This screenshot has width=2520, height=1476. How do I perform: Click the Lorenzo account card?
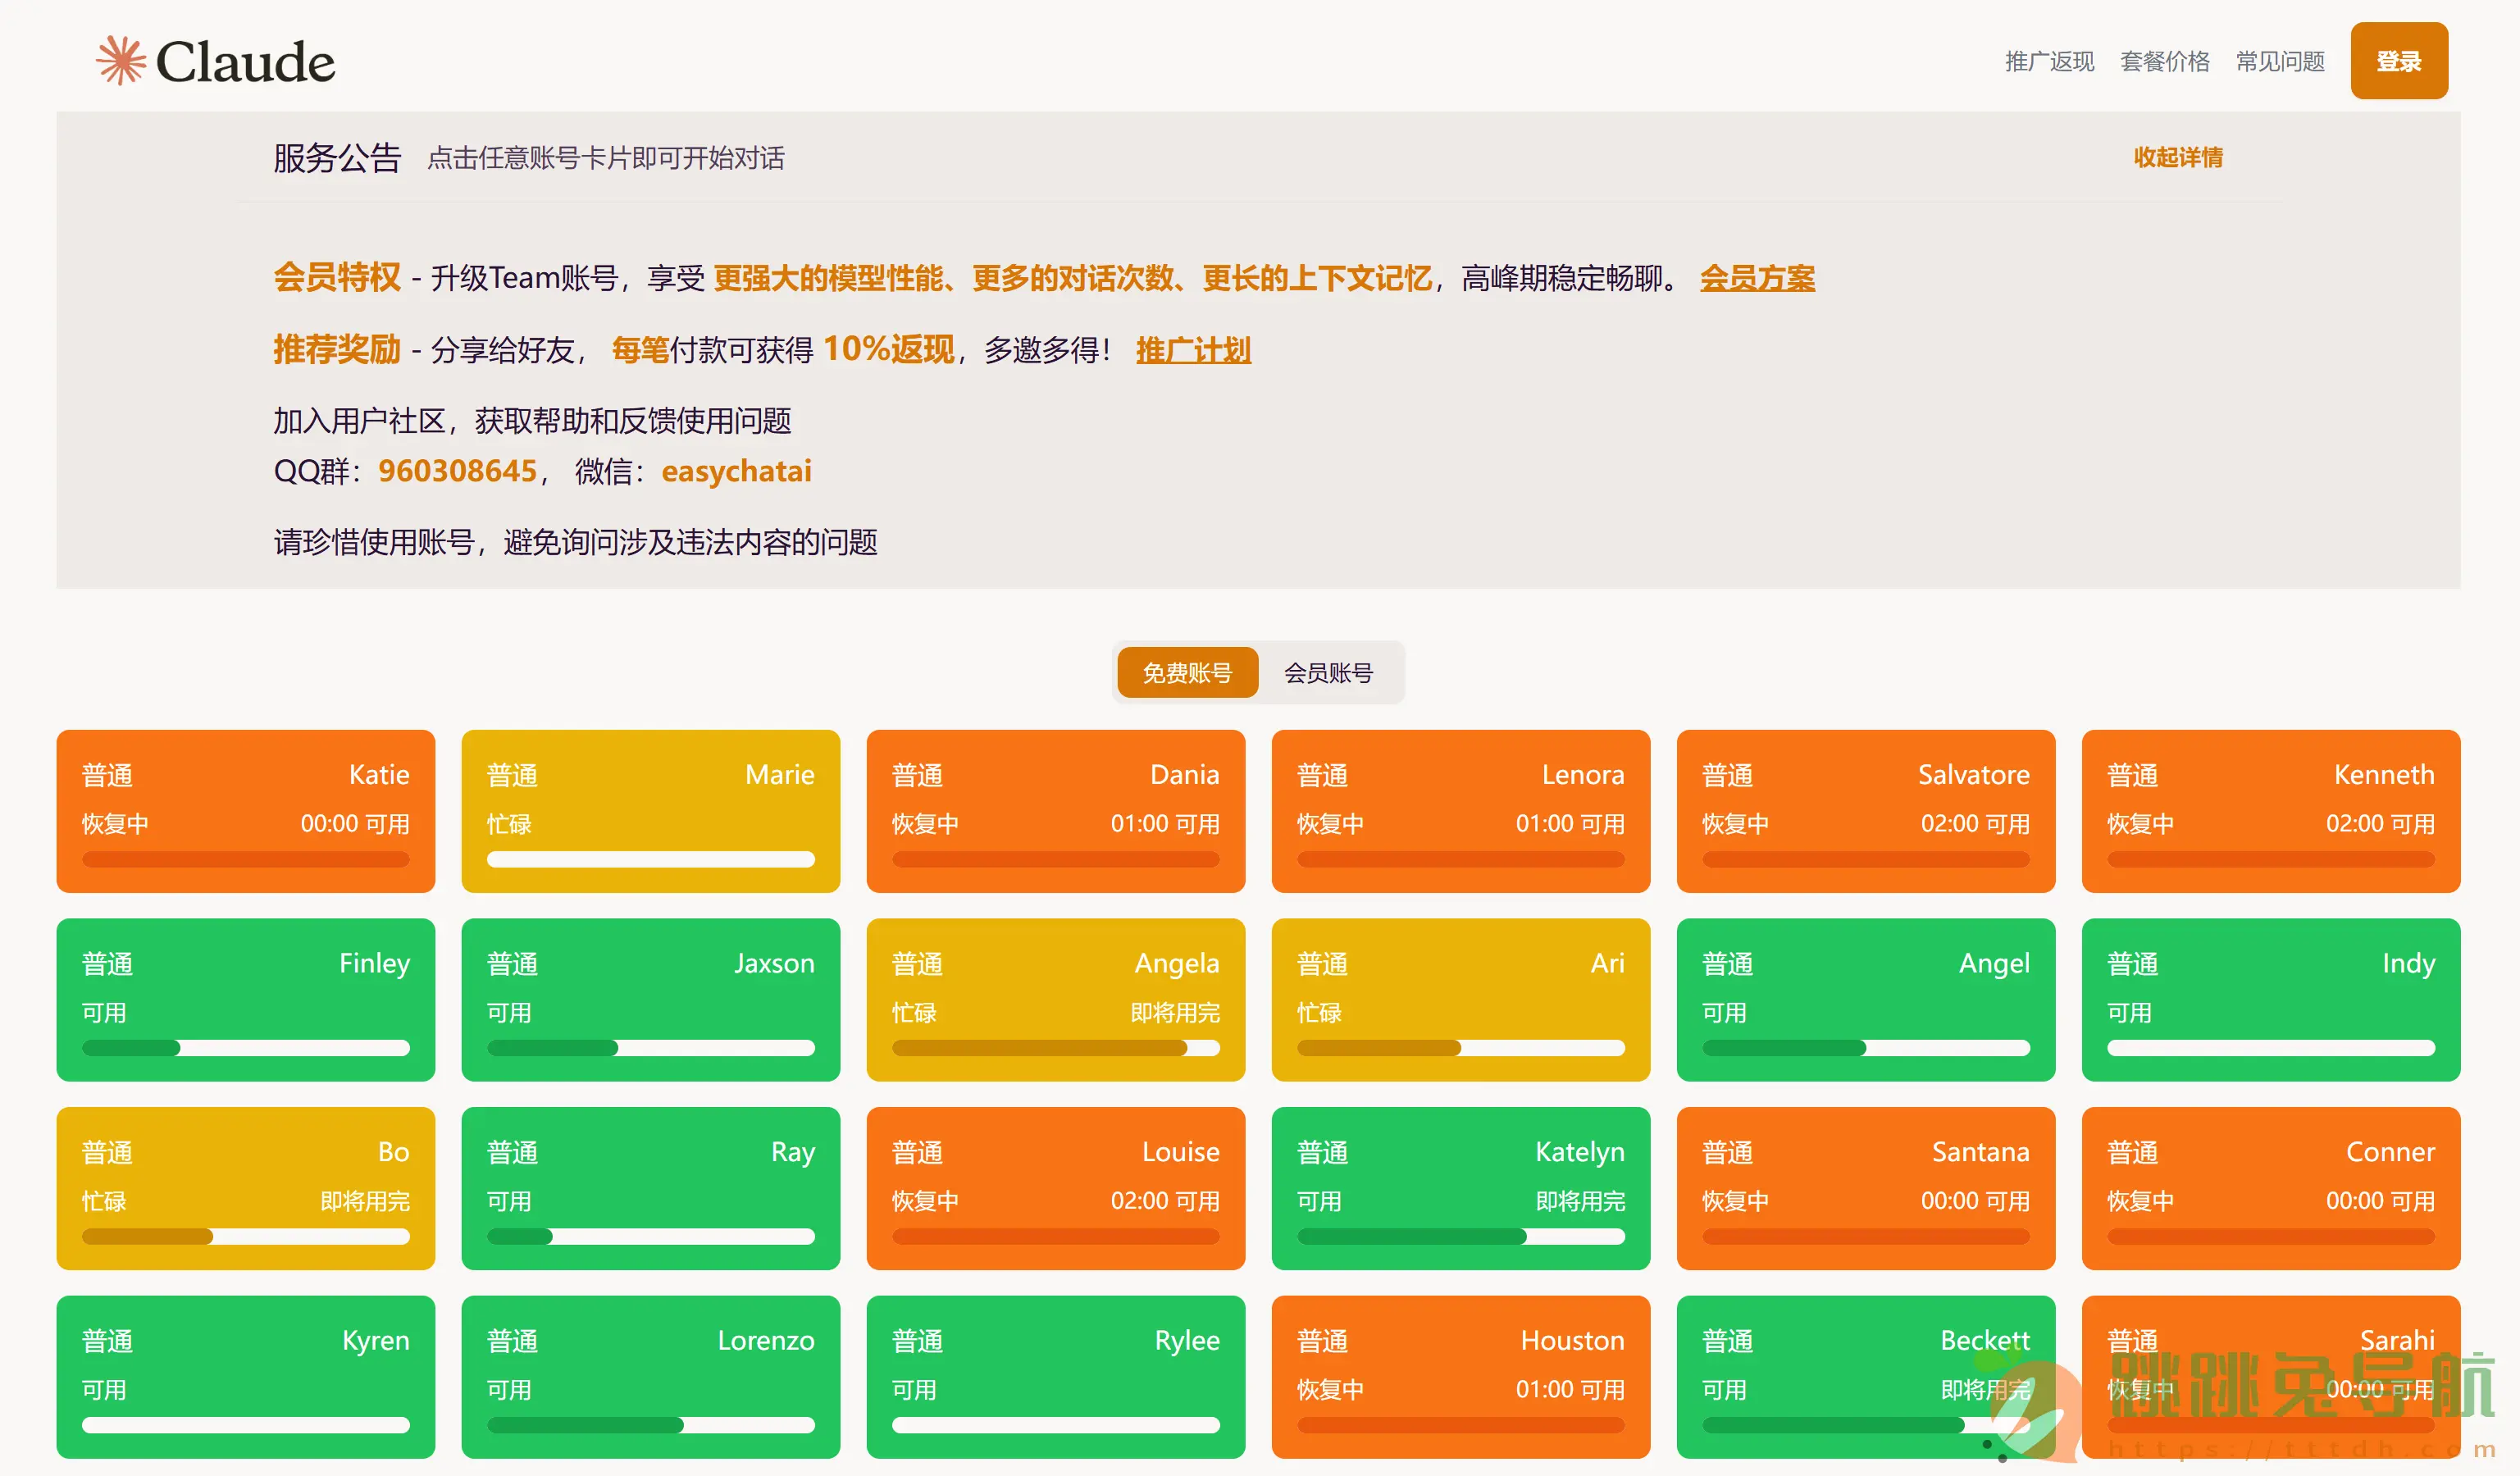(x=651, y=1378)
